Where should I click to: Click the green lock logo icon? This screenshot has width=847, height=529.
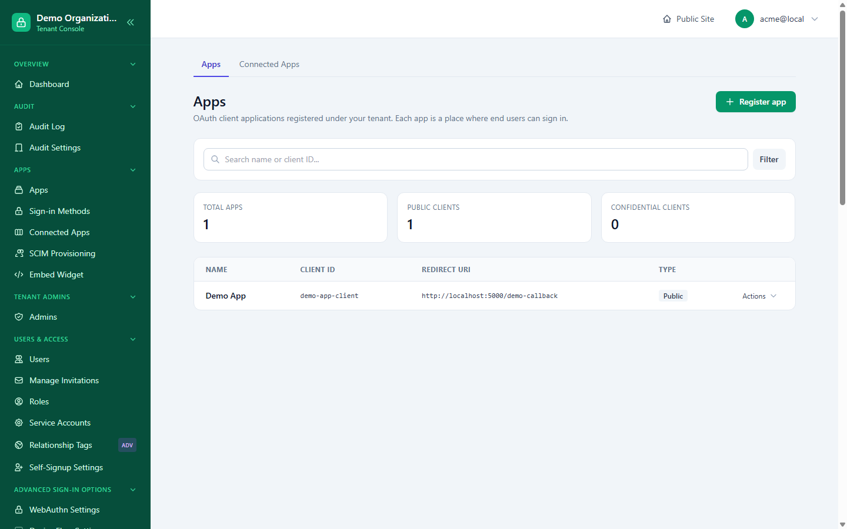click(21, 22)
